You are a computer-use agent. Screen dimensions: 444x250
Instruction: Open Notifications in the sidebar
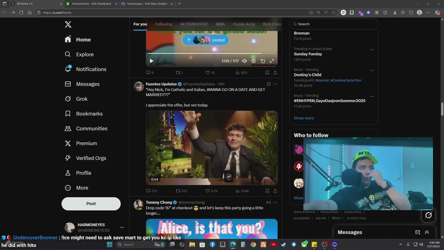pos(86,69)
